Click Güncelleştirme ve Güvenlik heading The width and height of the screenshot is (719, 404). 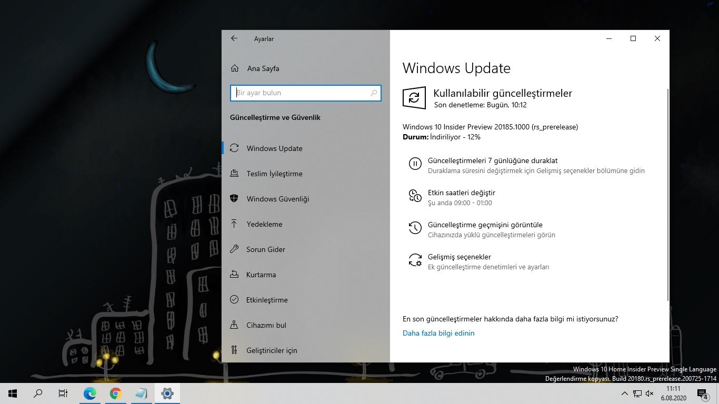pos(275,117)
